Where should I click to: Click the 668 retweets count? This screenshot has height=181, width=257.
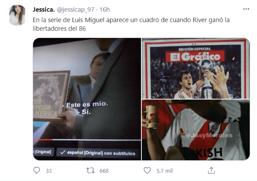tap(104, 171)
